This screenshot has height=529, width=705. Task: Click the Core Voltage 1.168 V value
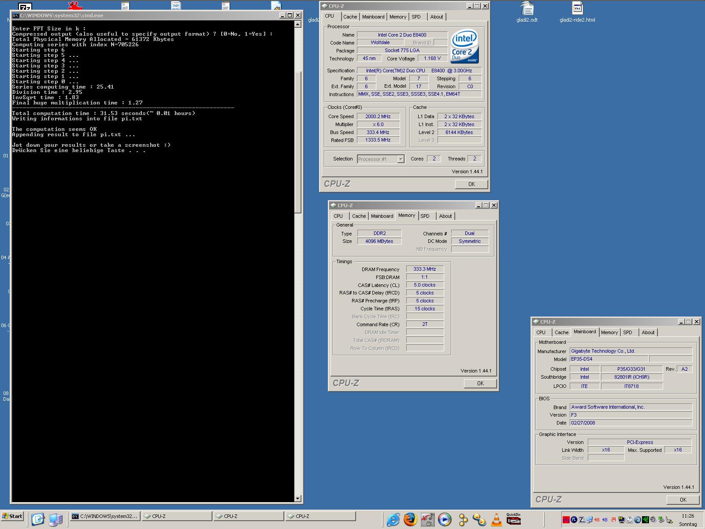click(x=432, y=58)
